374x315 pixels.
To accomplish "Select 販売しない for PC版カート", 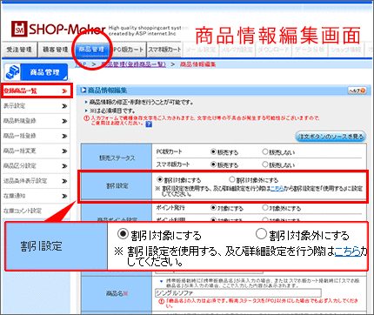I will (x=265, y=151).
